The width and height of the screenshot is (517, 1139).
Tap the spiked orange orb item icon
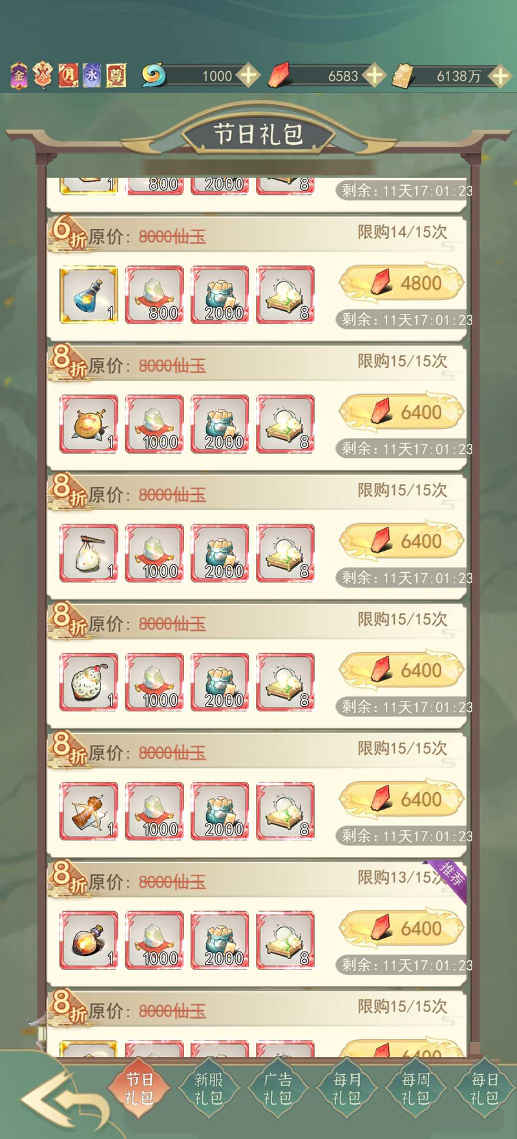point(89,424)
